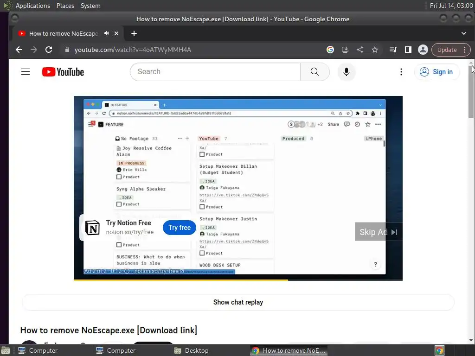Click the address bar URL
The width and height of the screenshot is (475, 356).
click(133, 50)
